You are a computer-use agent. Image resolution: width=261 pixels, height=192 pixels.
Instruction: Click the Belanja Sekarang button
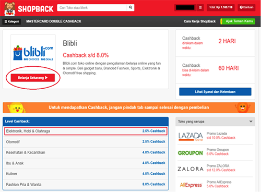pos(33,78)
